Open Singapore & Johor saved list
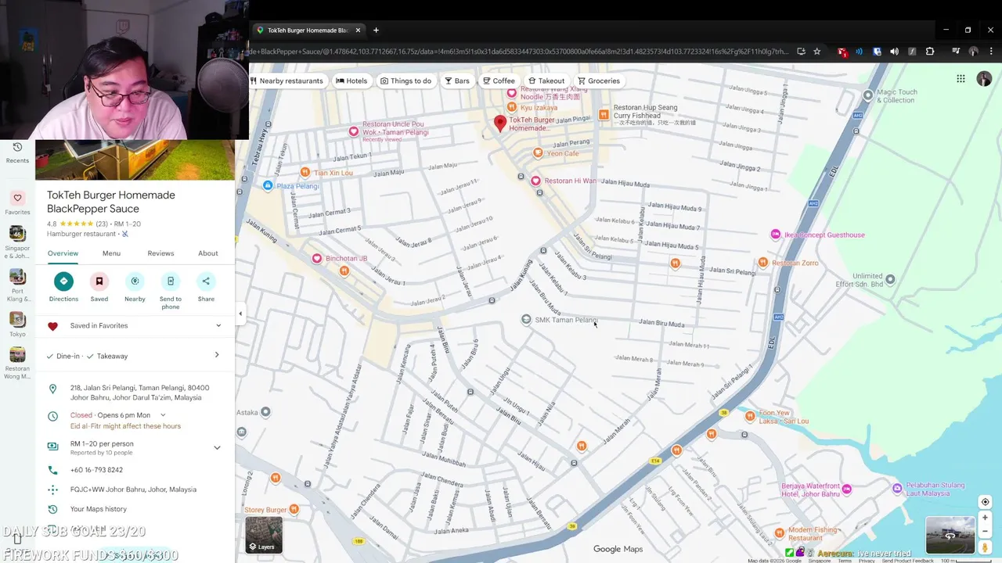This screenshot has height=563, width=1002. (17, 242)
